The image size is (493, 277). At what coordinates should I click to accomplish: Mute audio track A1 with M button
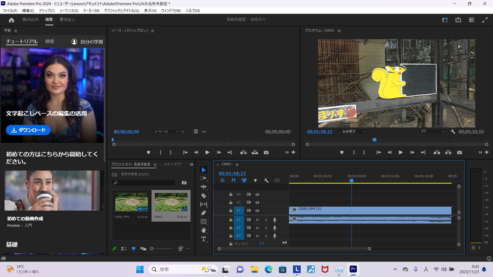[258, 220]
